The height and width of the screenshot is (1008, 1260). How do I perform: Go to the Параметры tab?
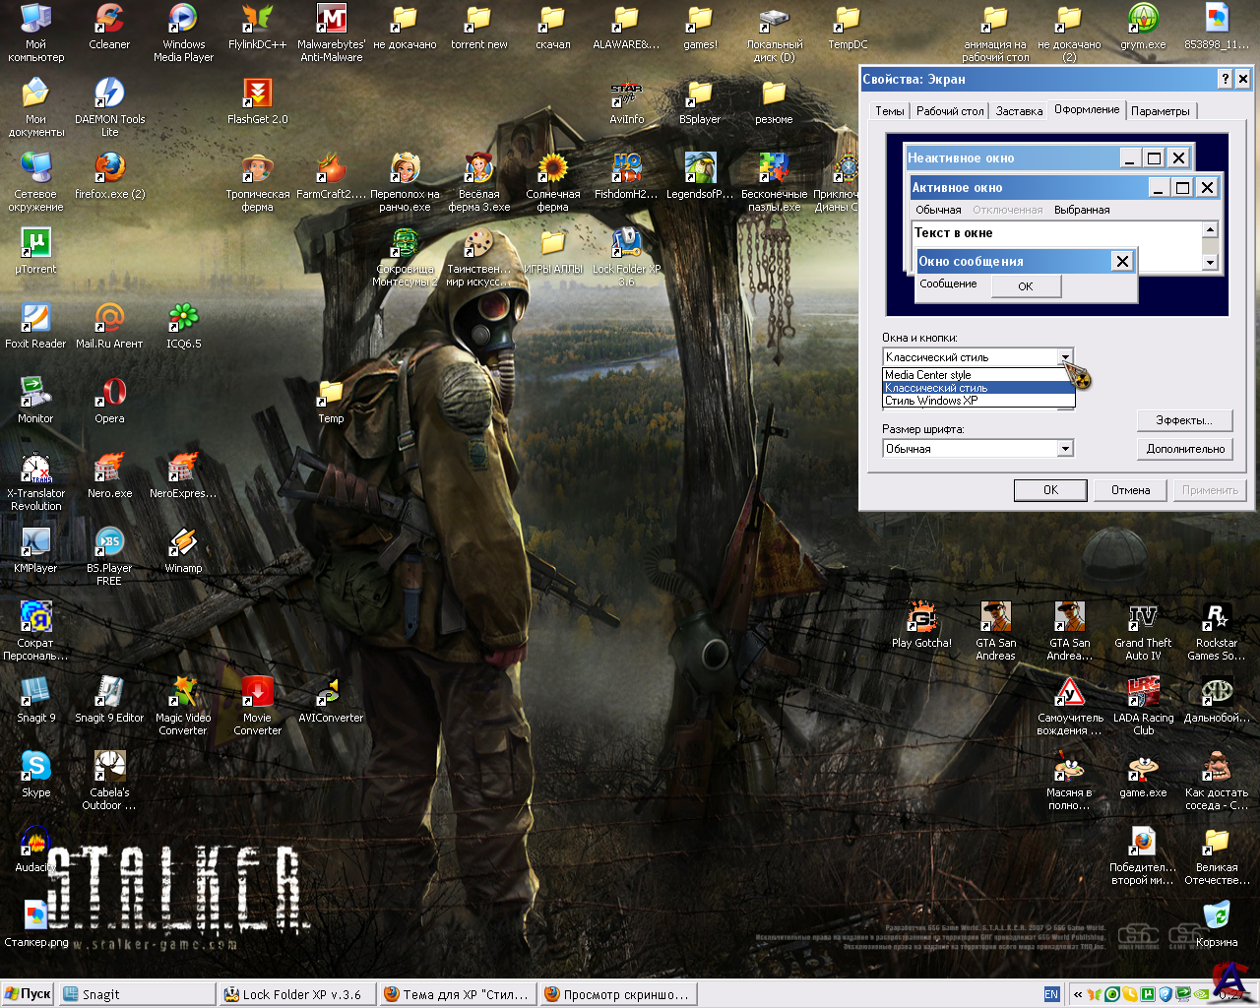click(1160, 111)
